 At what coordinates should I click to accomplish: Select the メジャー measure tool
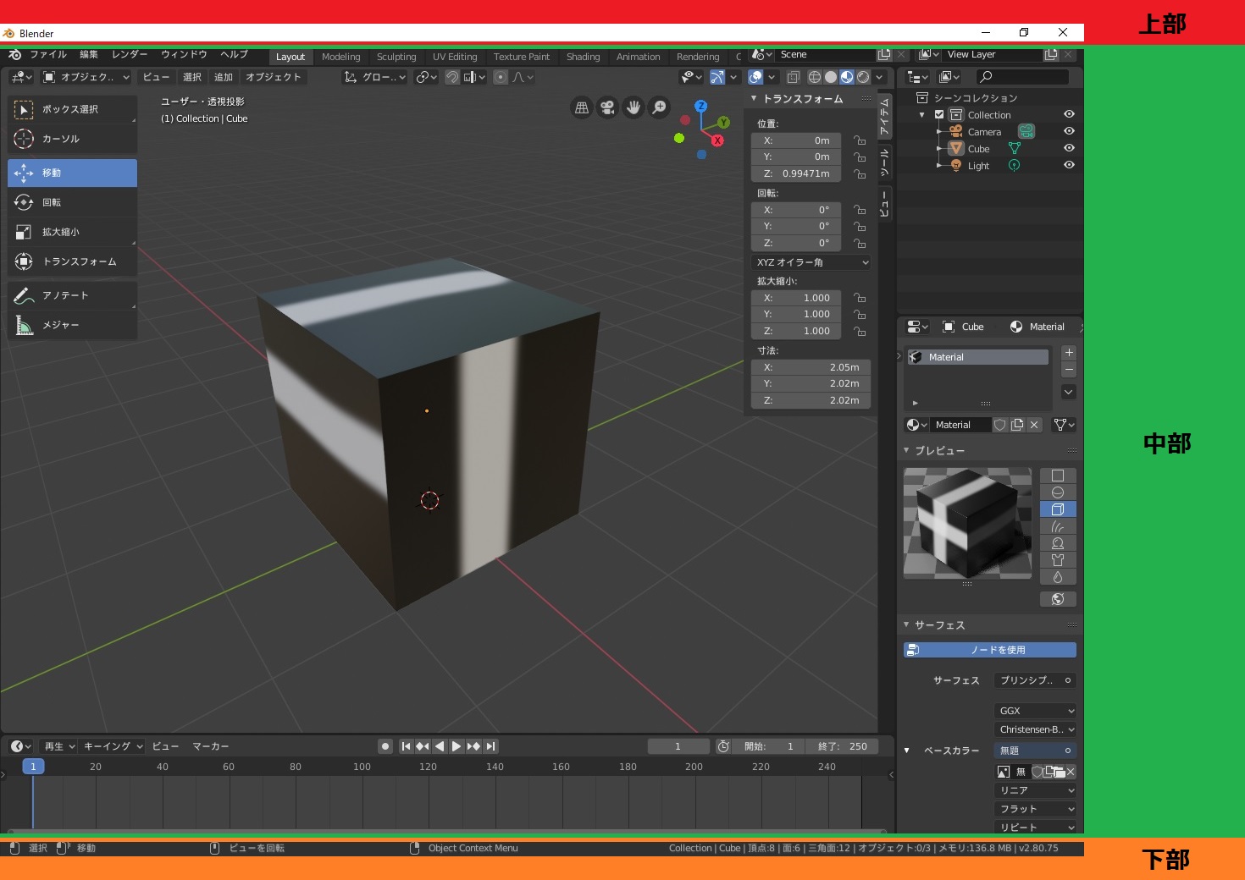point(72,325)
